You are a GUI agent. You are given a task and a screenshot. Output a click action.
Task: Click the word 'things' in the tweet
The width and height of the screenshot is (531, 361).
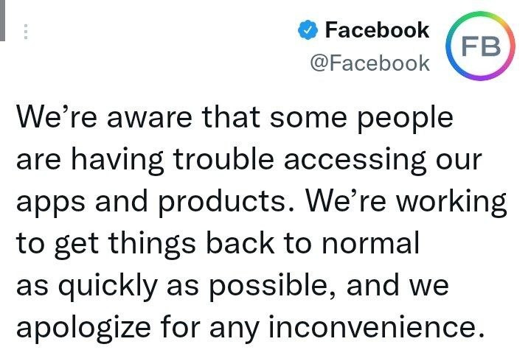click(152, 245)
